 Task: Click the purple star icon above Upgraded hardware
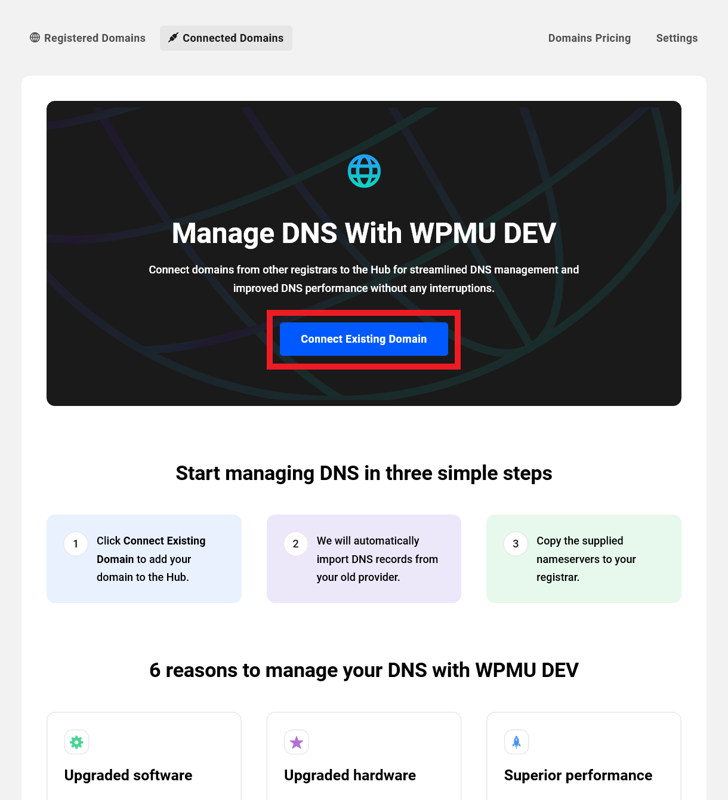[297, 742]
